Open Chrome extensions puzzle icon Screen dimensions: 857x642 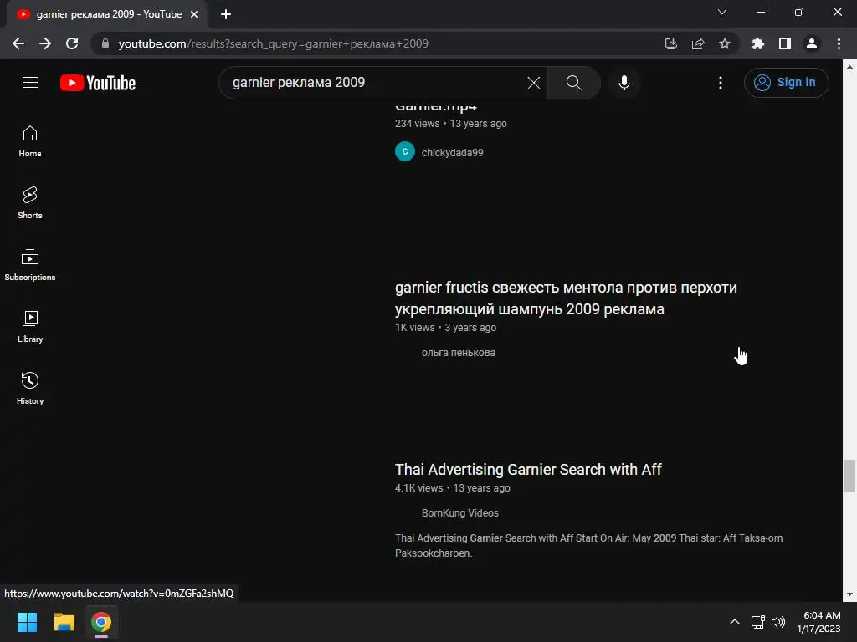(x=757, y=43)
